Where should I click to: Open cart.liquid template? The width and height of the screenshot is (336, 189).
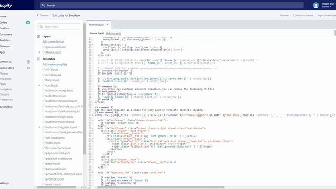point(50,85)
